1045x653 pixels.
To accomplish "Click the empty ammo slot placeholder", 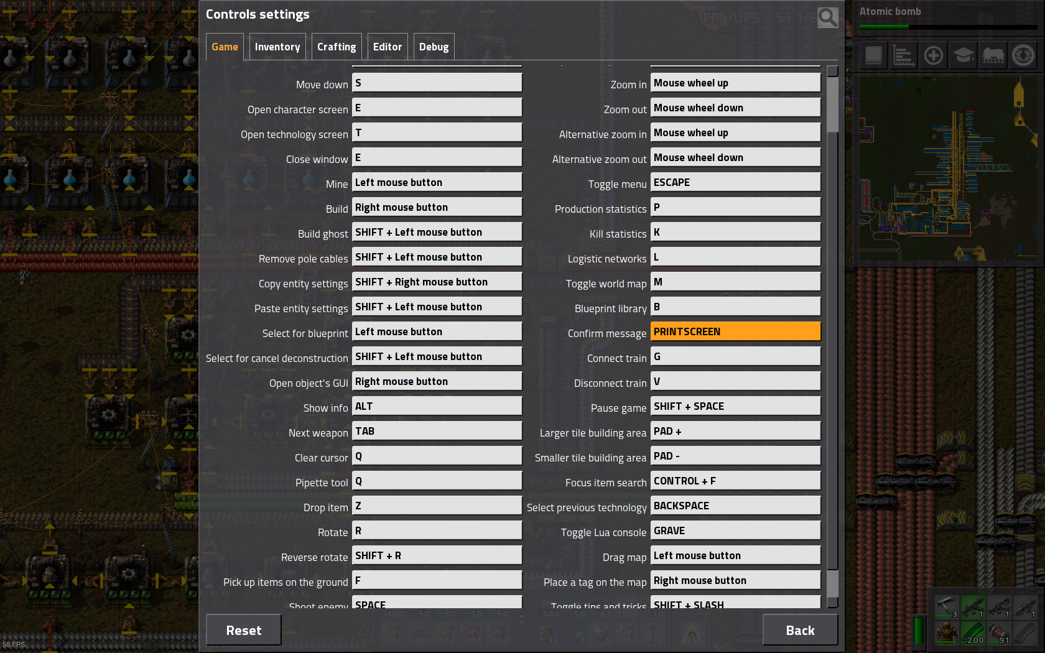I will pyautogui.click(x=1025, y=633).
